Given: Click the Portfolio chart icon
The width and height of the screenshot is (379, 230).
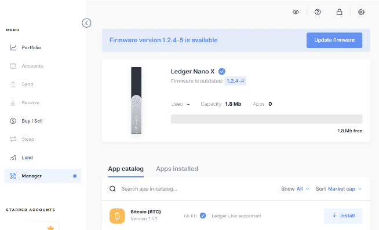Looking at the screenshot, I should 13,47.
